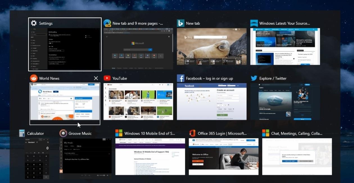Open the Calculator window thumbnail
Viewport: 354px width, 183px height.
(x=37, y=159)
